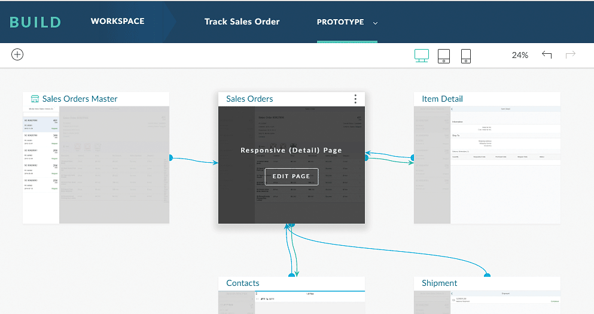Click the Sales Orders Master shop icon

[x=35, y=99]
